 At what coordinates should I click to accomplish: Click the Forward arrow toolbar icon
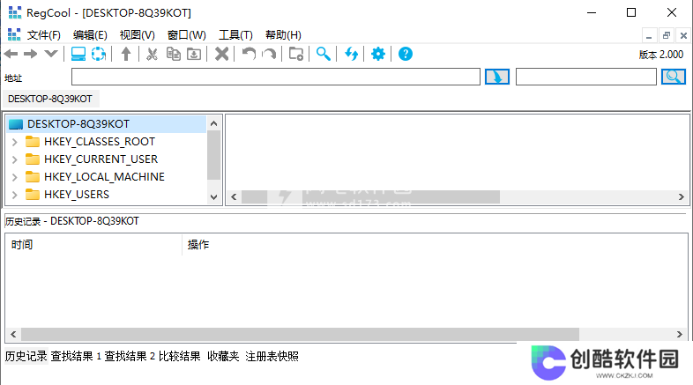pos(31,54)
